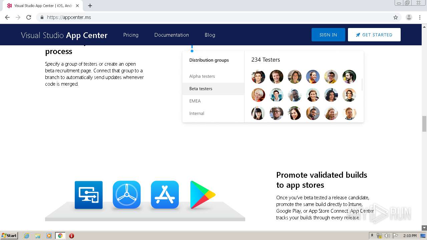Click the Promote validated builds heading
Screen dimensions: 427x240
point(322,180)
